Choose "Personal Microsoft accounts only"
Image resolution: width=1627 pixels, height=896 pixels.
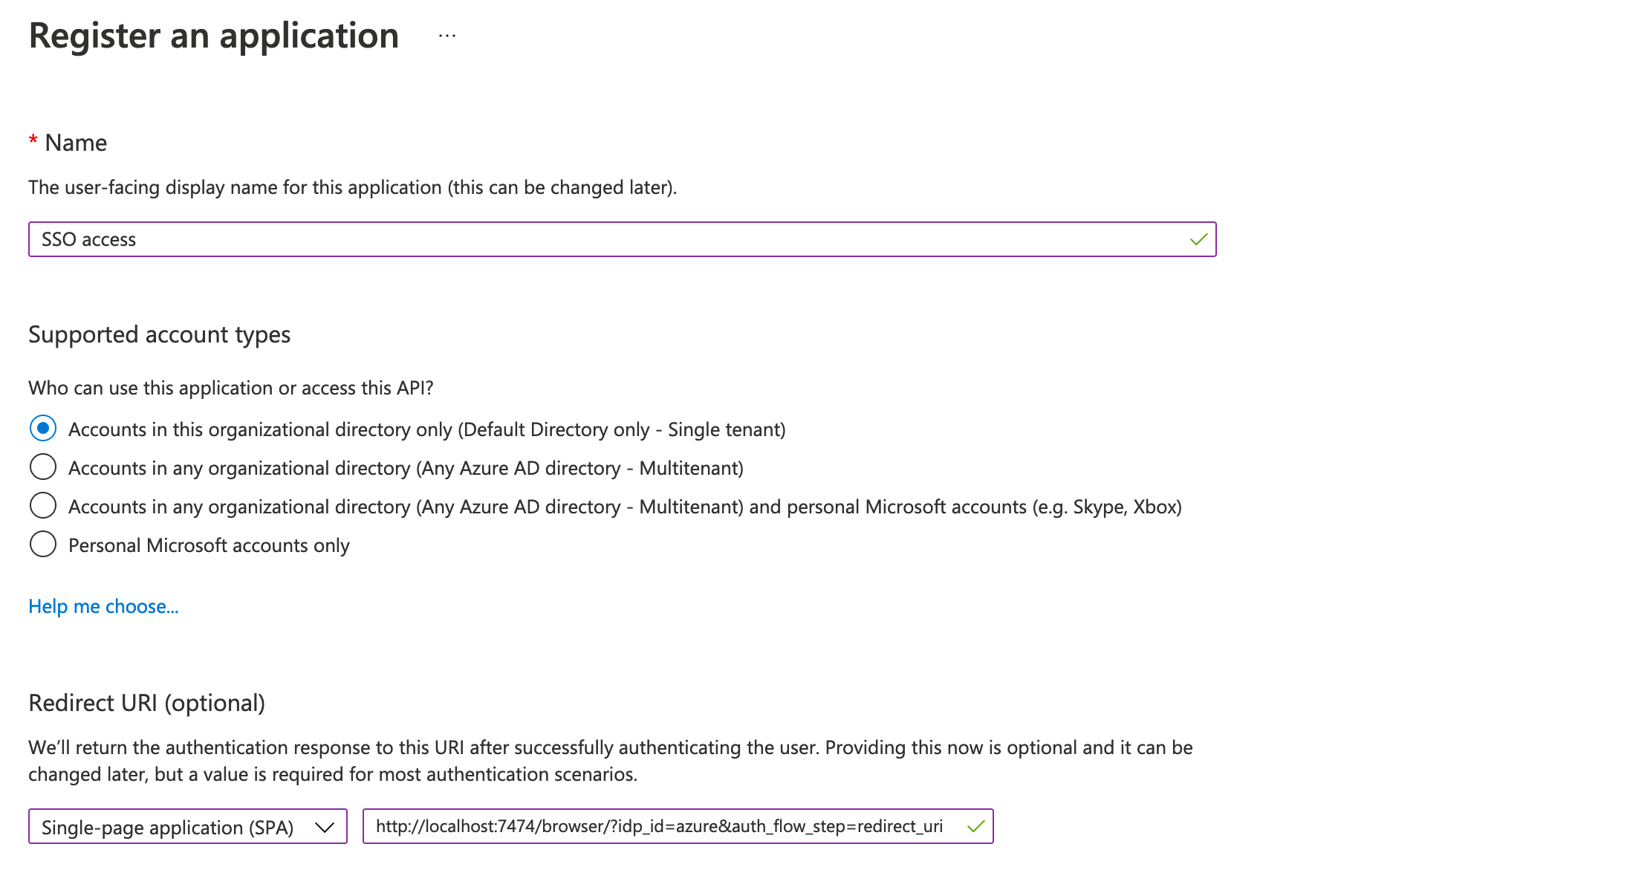tap(43, 544)
